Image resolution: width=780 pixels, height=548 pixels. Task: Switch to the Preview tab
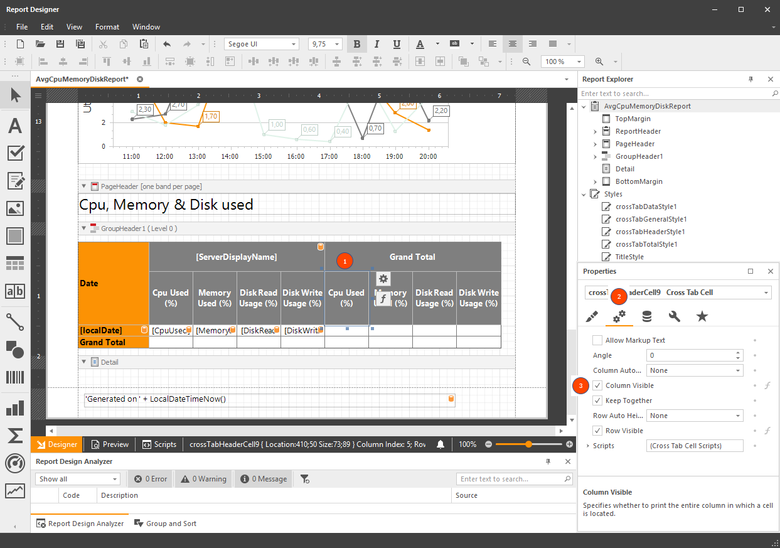[110, 444]
